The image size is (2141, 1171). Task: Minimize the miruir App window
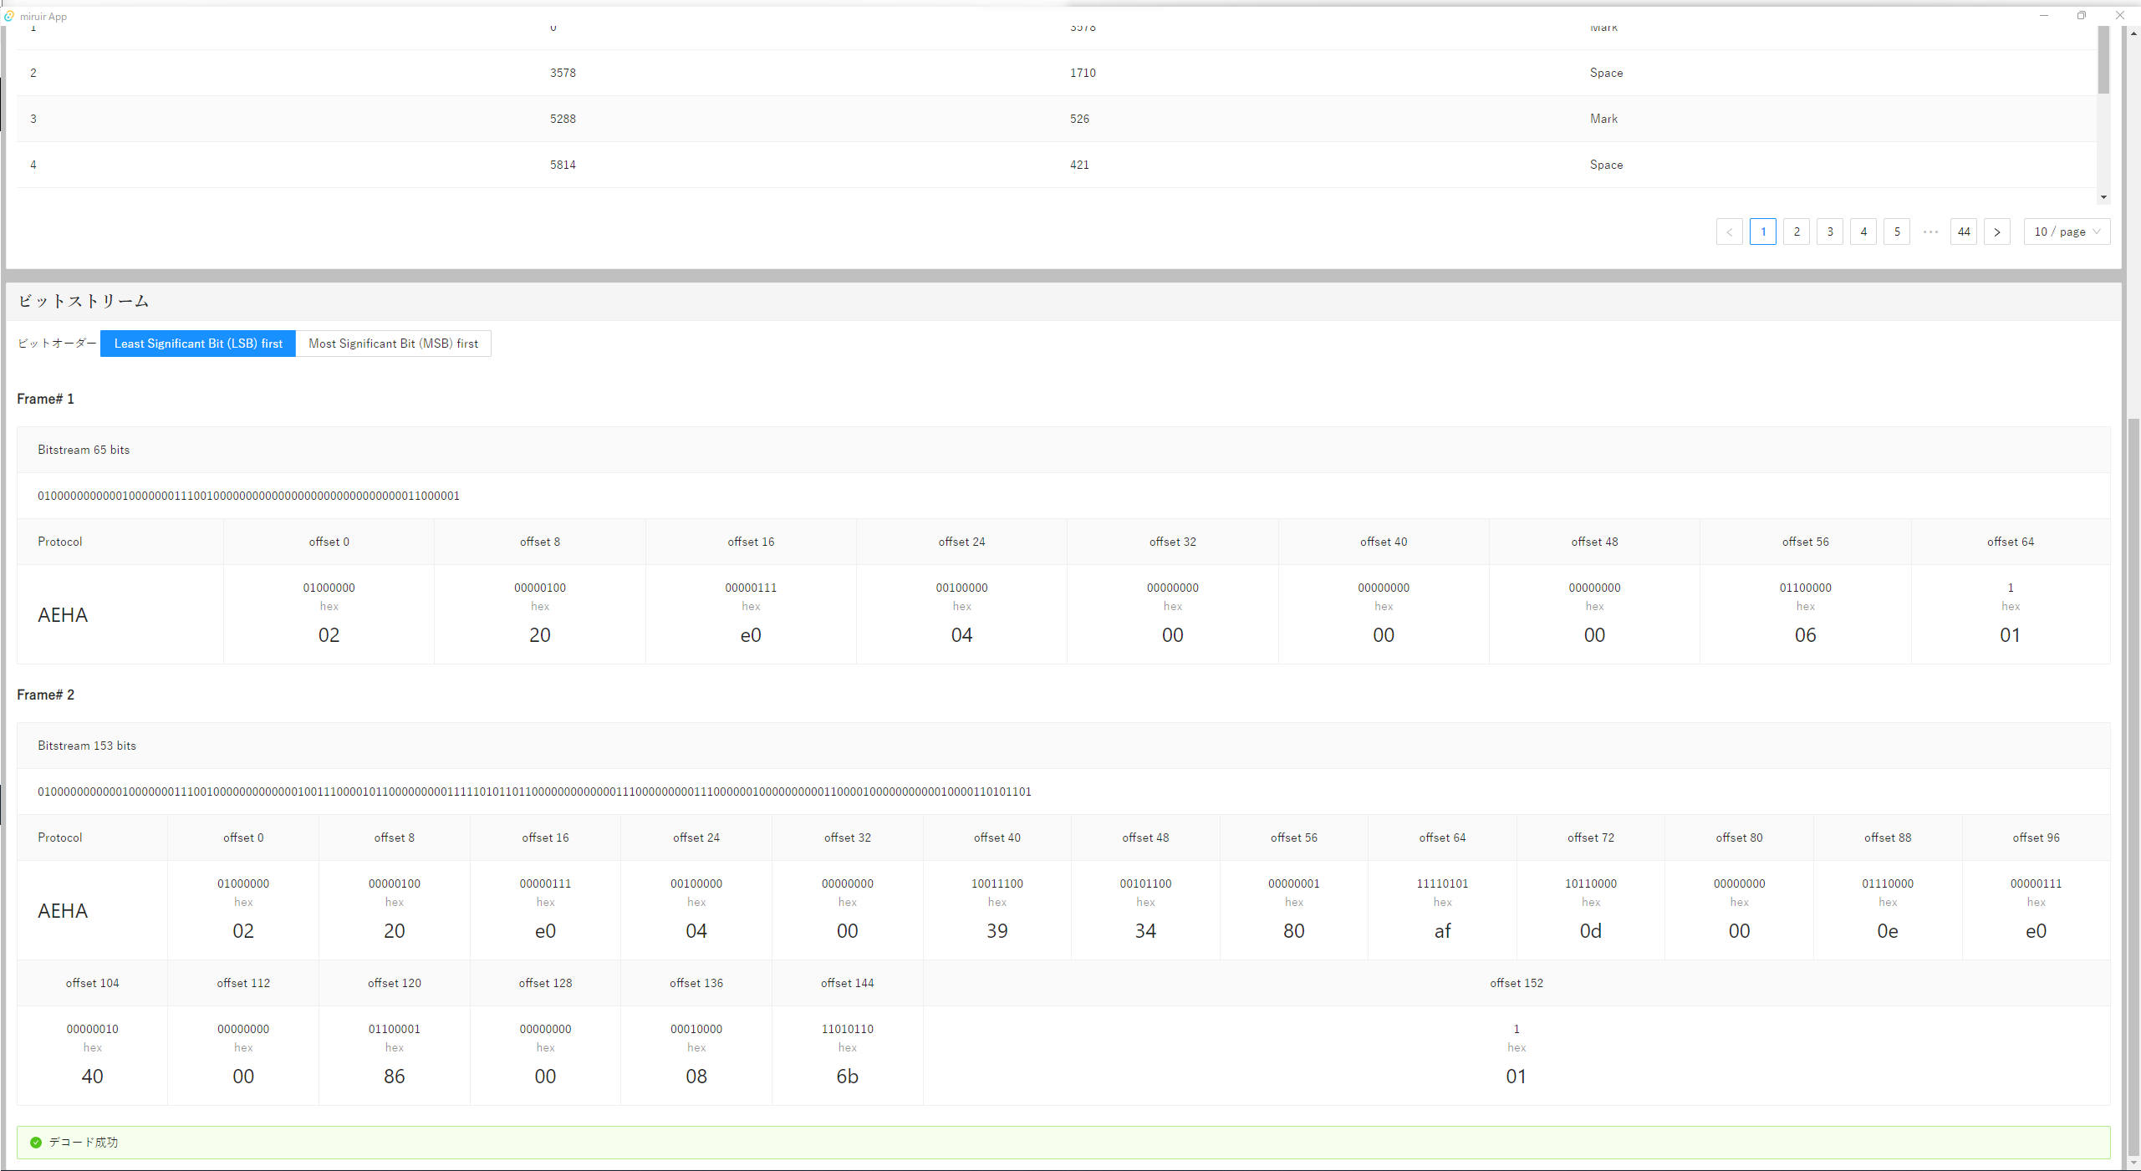click(2043, 15)
